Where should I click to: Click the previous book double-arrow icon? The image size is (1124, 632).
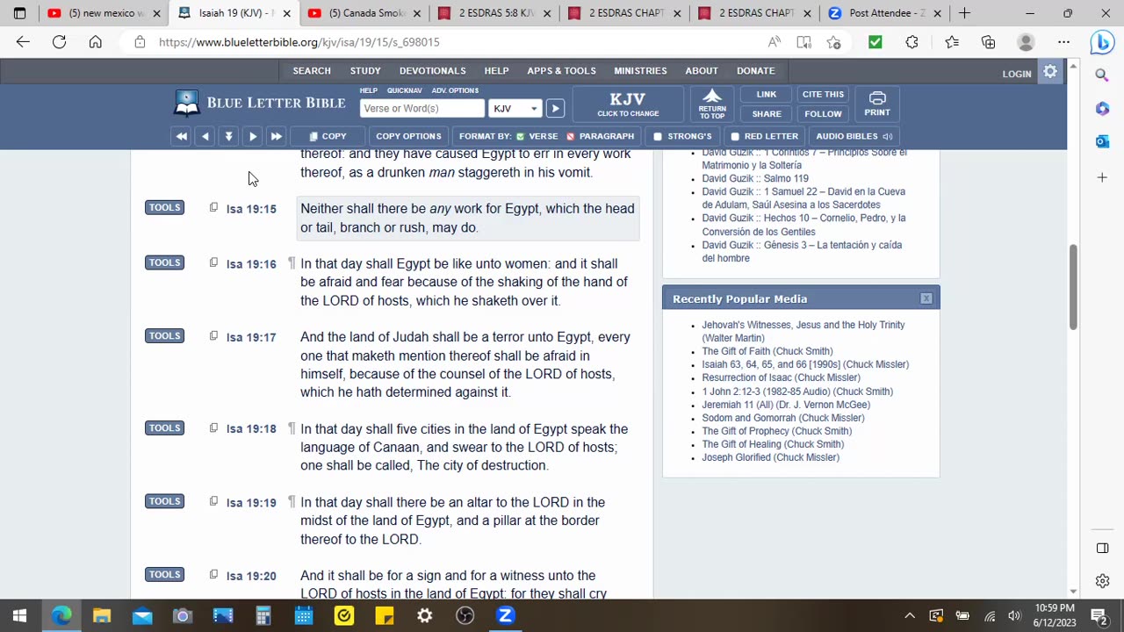coord(181,136)
